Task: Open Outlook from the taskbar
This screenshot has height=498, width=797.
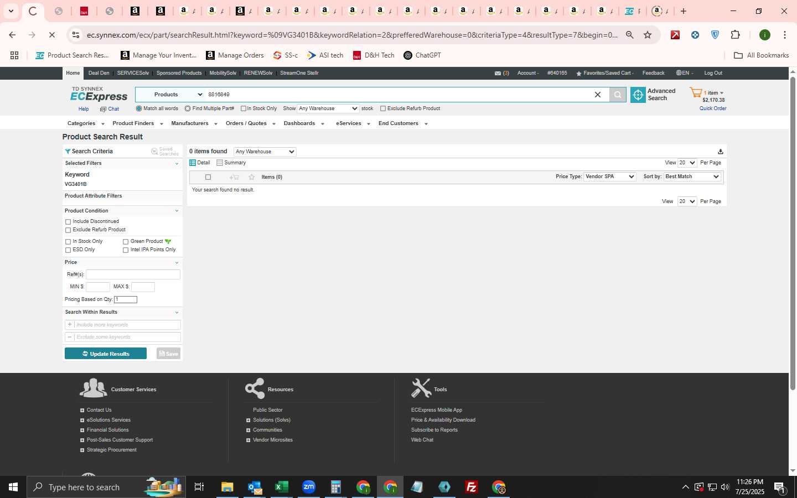Action: [254, 487]
